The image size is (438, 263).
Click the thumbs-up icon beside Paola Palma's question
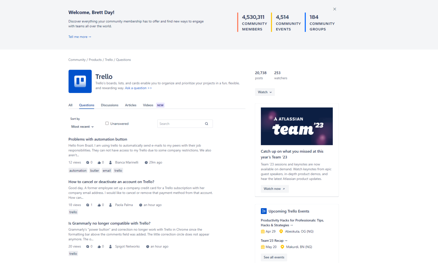(99, 205)
